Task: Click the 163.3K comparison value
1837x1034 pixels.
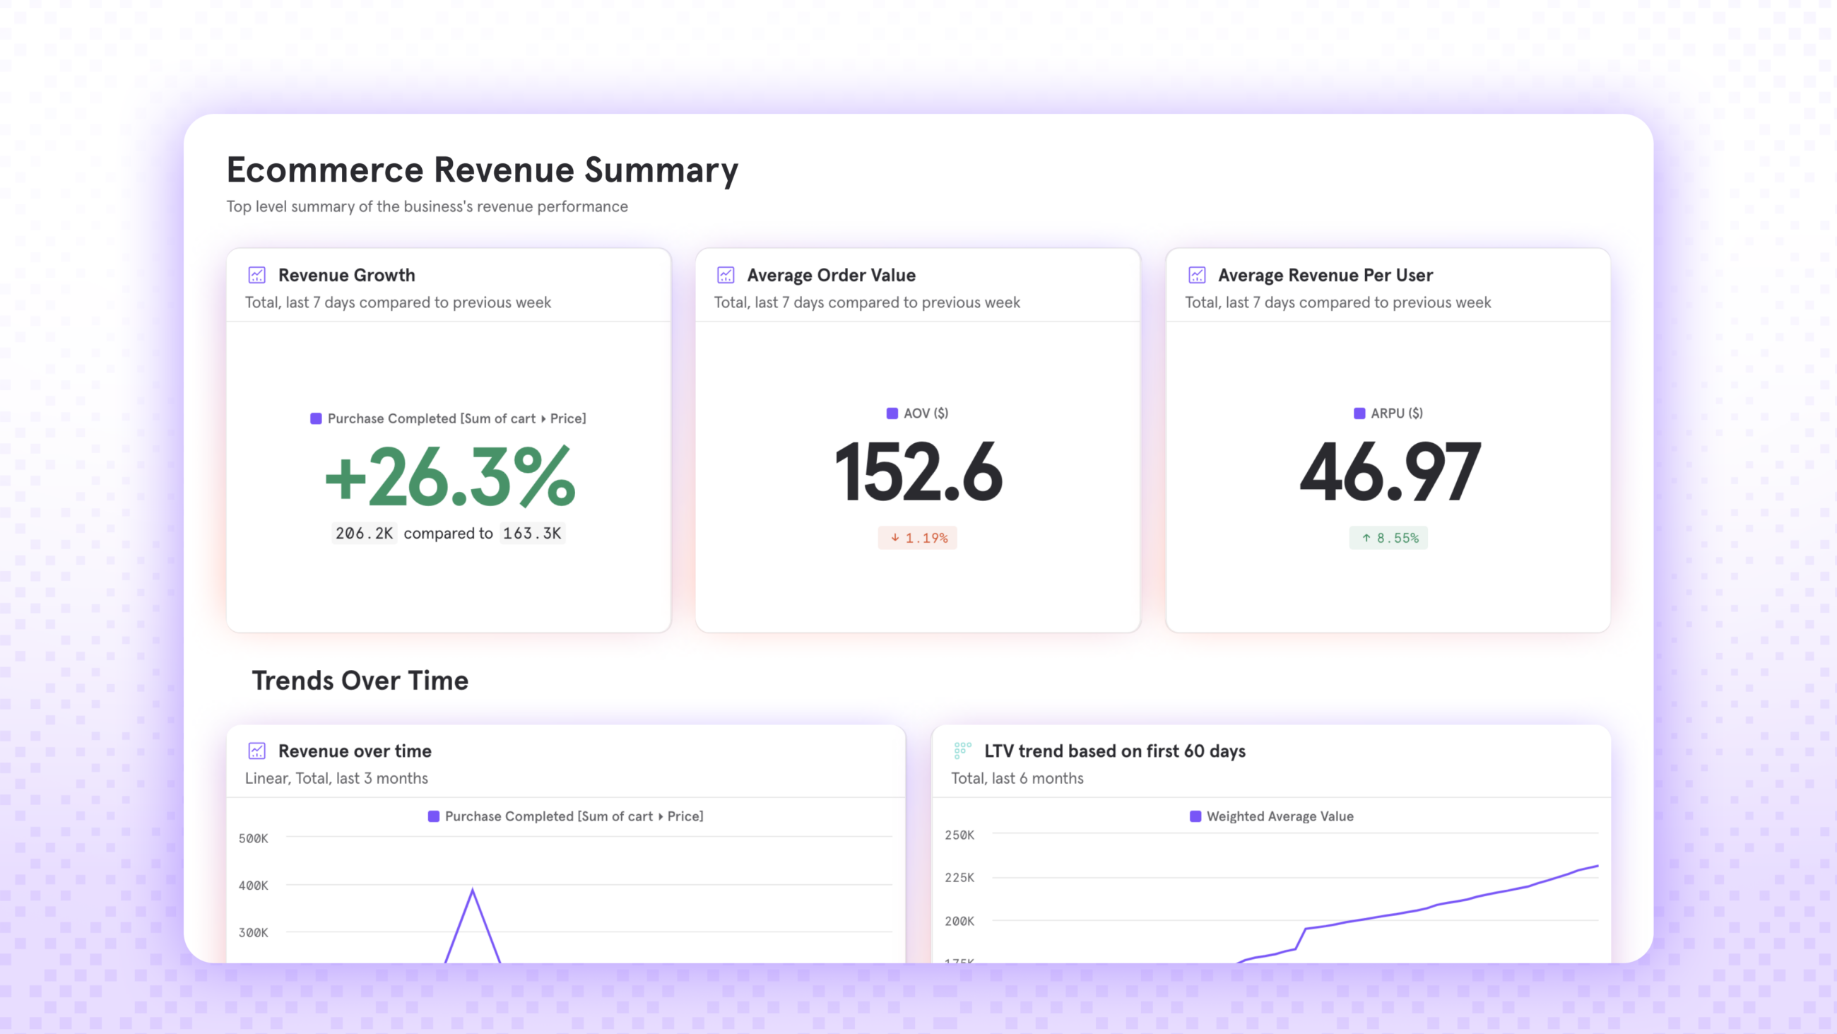Action: pyautogui.click(x=532, y=533)
